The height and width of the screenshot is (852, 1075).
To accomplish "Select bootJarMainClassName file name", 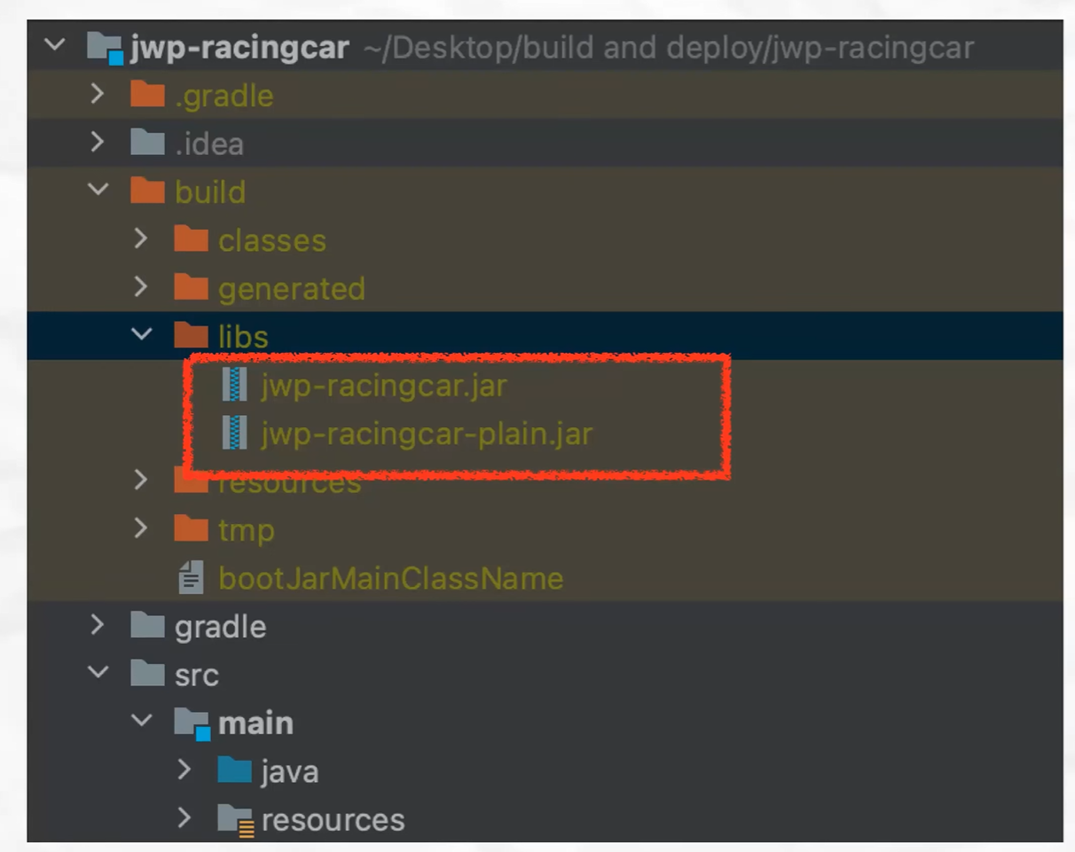I will pyautogui.click(x=391, y=578).
